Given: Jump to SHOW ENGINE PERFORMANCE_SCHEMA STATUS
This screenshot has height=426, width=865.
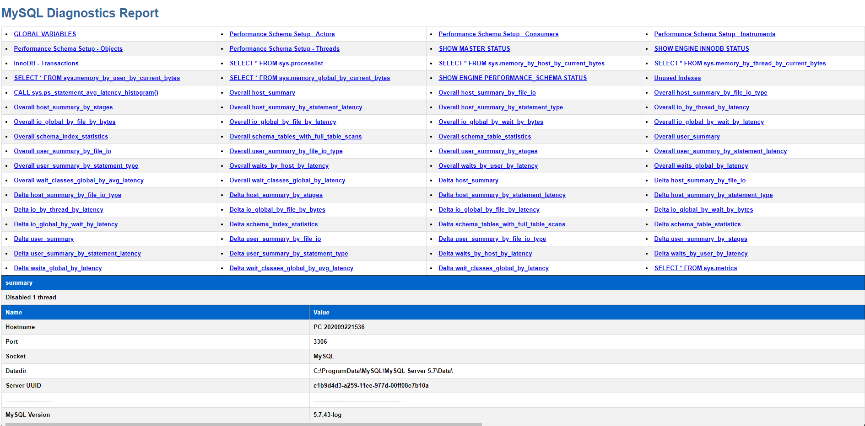Looking at the screenshot, I should pyautogui.click(x=513, y=78).
